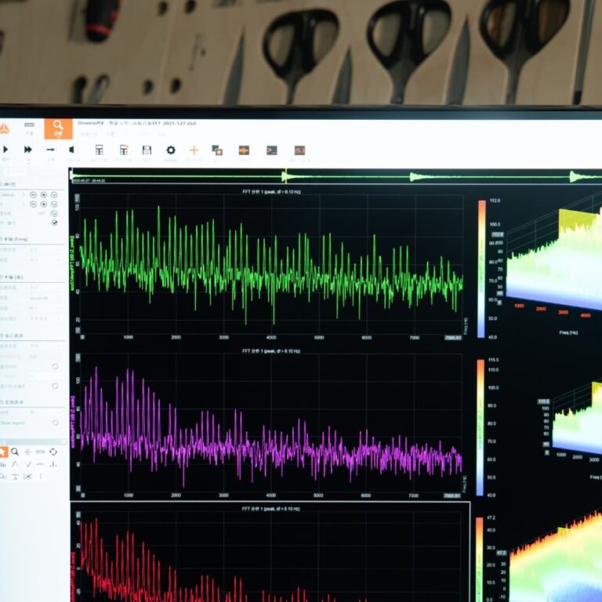Open the dark command-prompt toolbar icon

pos(271,150)
